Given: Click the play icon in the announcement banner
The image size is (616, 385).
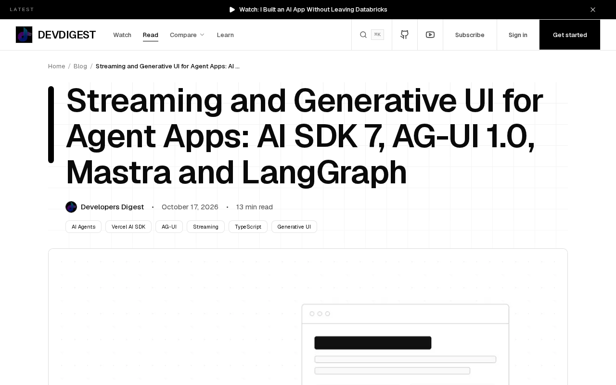Looking at the screenshot, I should (x=232, y=10).
